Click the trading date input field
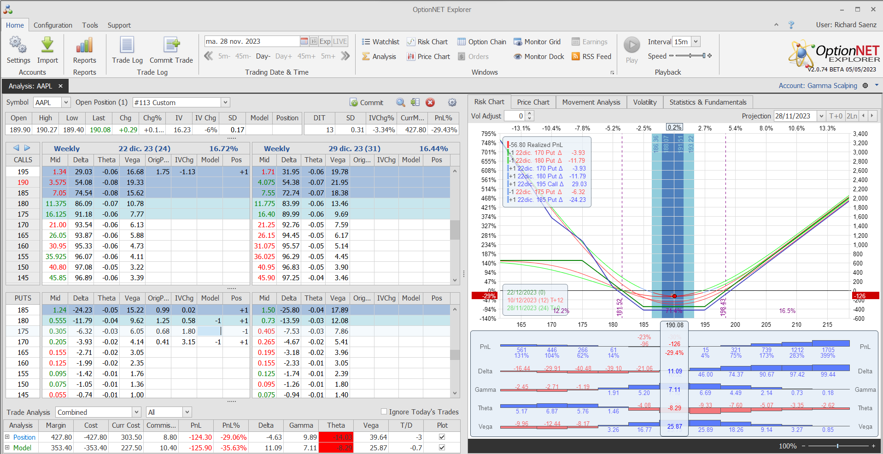 [x=252, y=41]
